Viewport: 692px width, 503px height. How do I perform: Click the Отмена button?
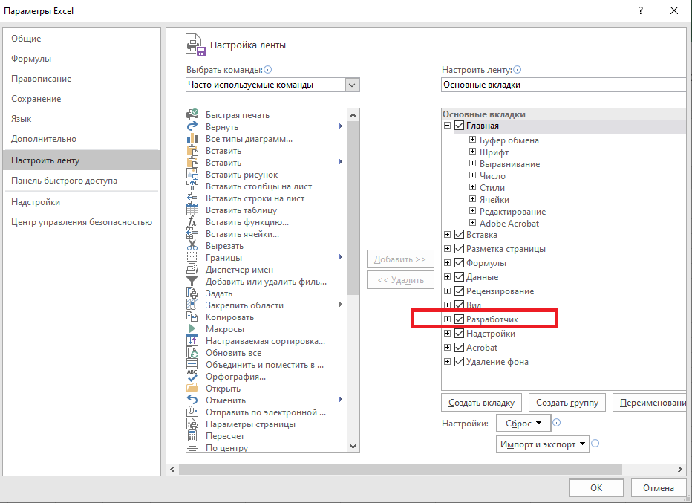point(659,488)
